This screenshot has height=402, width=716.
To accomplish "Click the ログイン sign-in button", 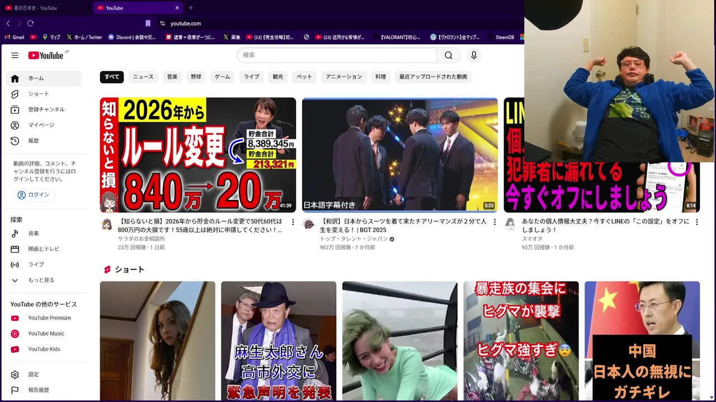I will click(34, 195).
